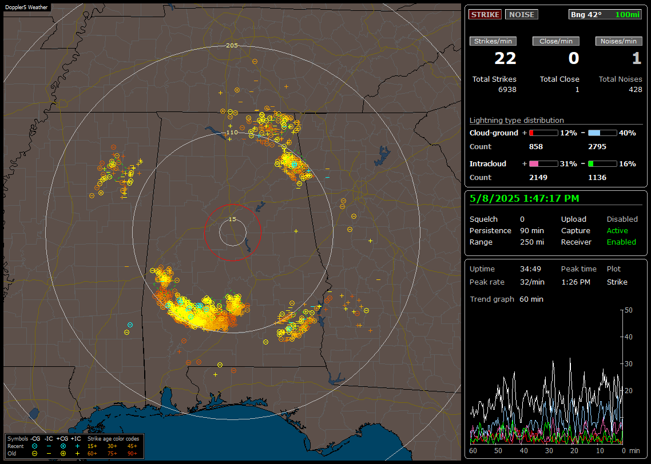Click the Capture Active status
Screen dimensions: 651x464
[617, 230]
